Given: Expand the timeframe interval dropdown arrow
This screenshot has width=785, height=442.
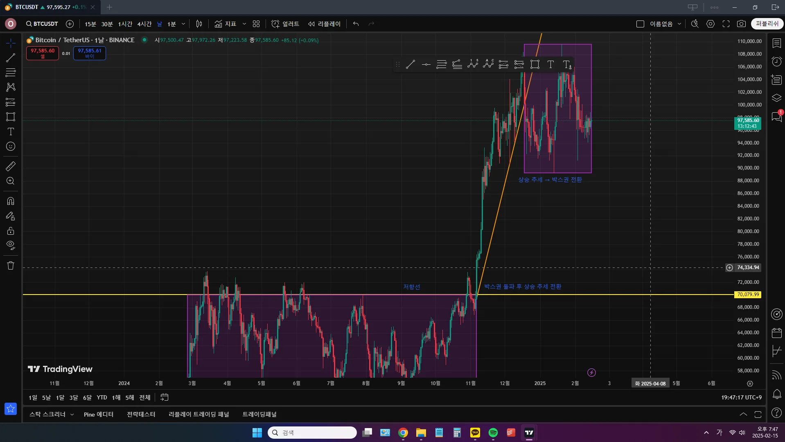Looking at the screenshot, I should click(x=183, y=24).
